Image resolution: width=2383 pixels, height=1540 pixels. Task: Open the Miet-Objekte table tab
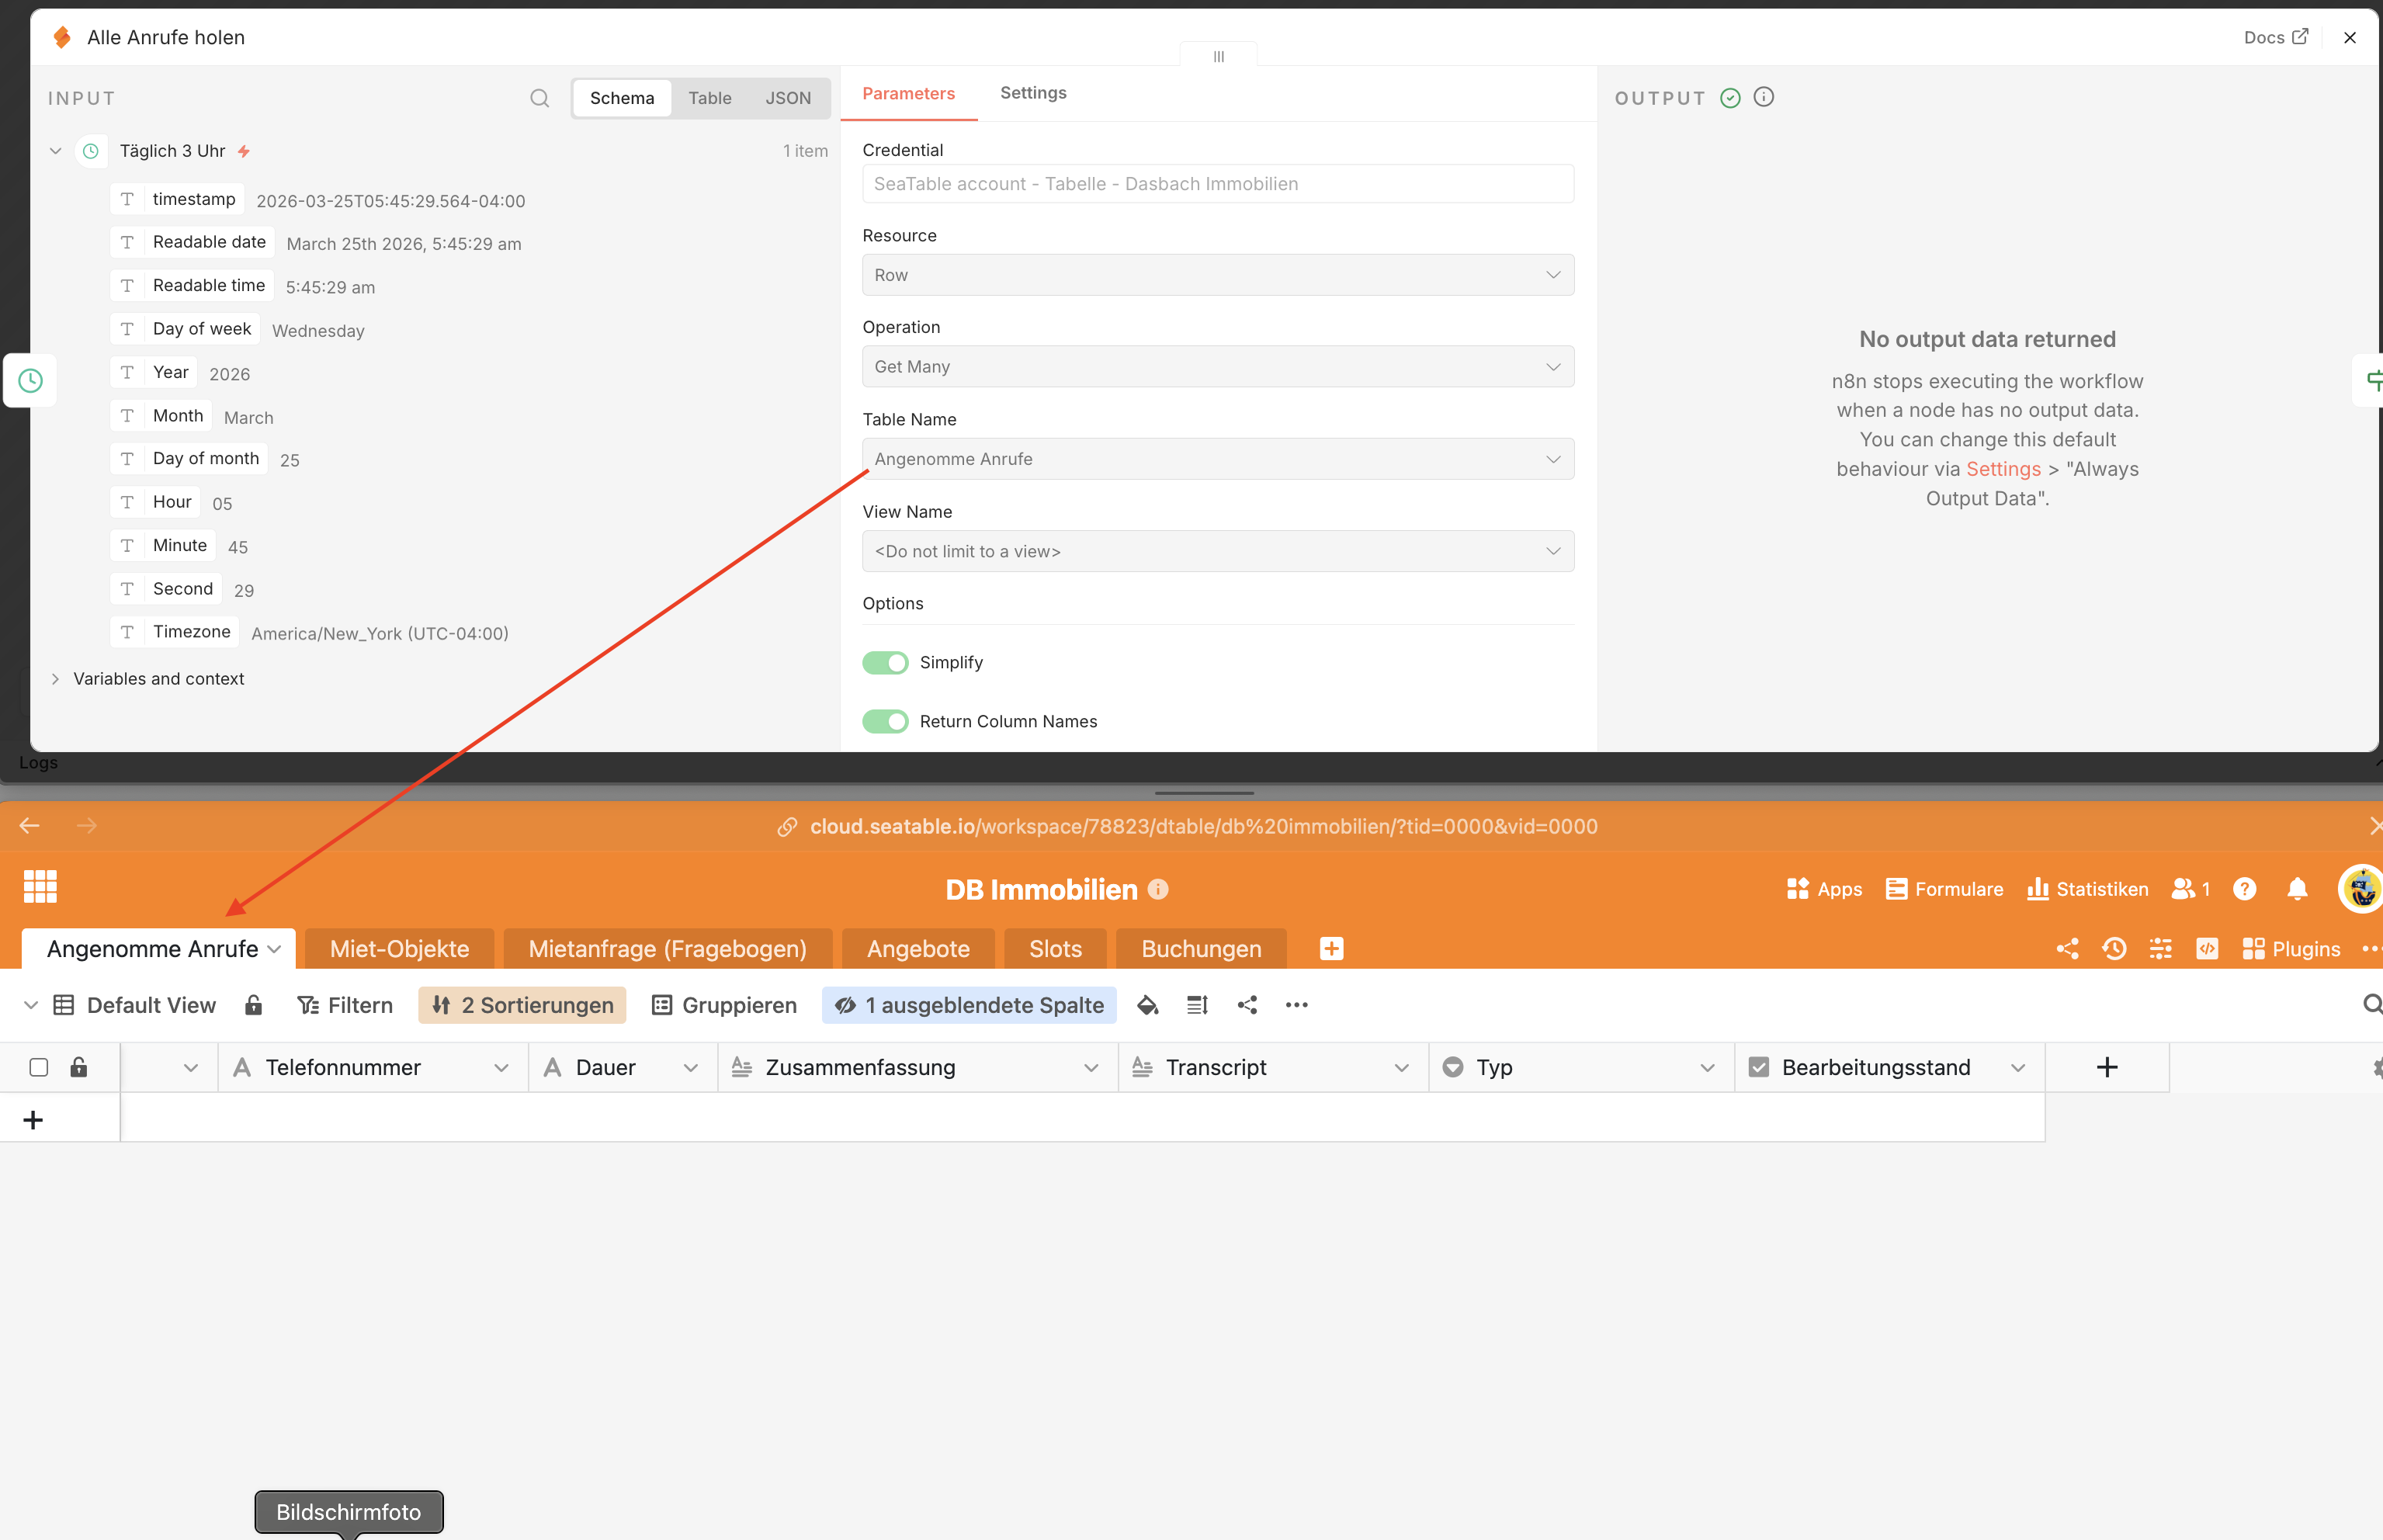coord(399,948)
